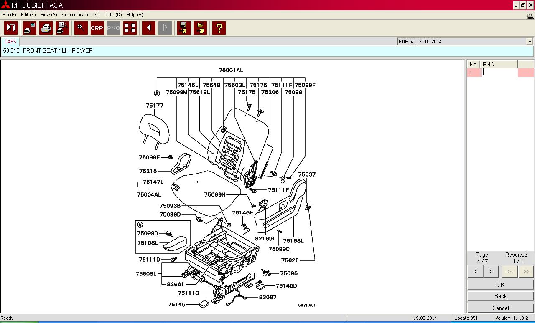Click the four-squares illustration list icon

point(130,28)
